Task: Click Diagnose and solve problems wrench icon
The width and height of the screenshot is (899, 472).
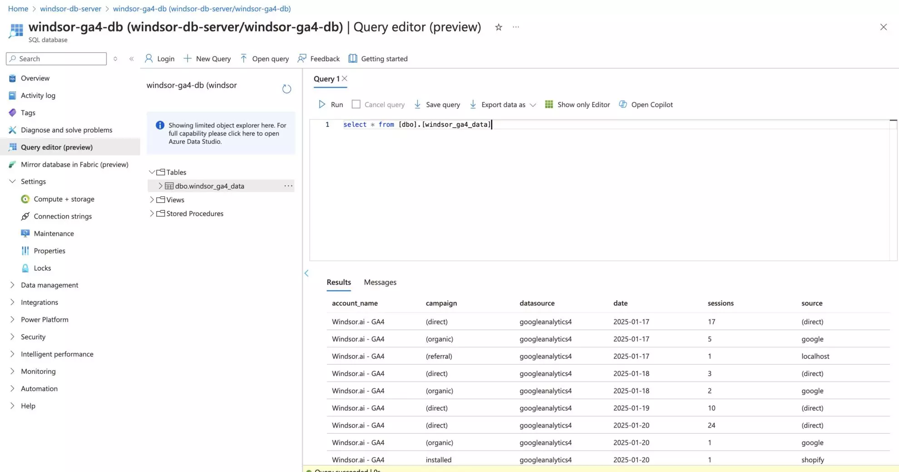Action: pyautogui.click(x=12, y=130)
